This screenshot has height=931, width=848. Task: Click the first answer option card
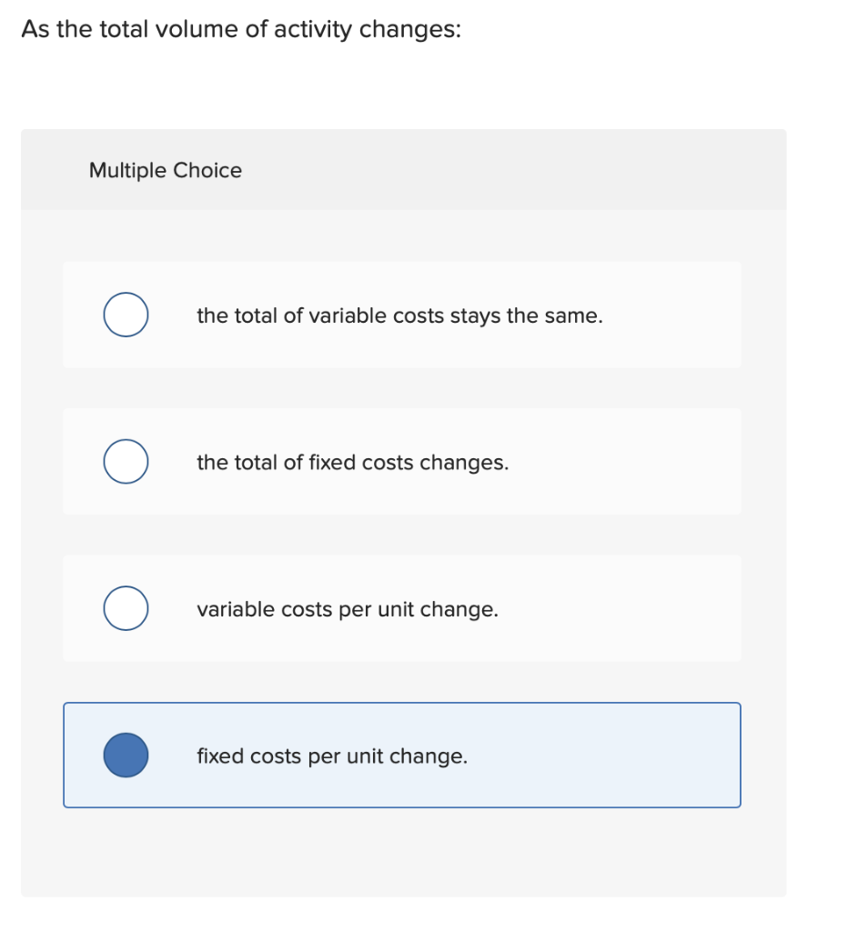click(401, 315)
